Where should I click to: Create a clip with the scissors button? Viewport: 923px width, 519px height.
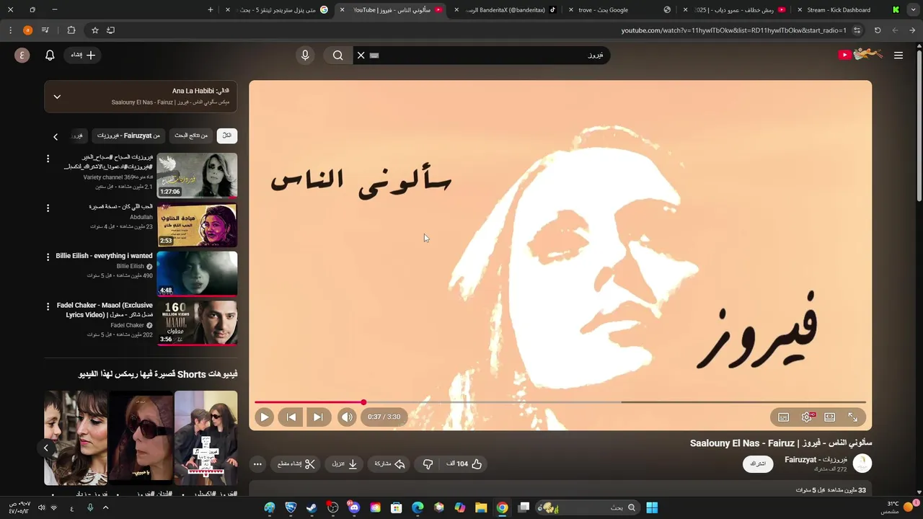click(297, 464)
